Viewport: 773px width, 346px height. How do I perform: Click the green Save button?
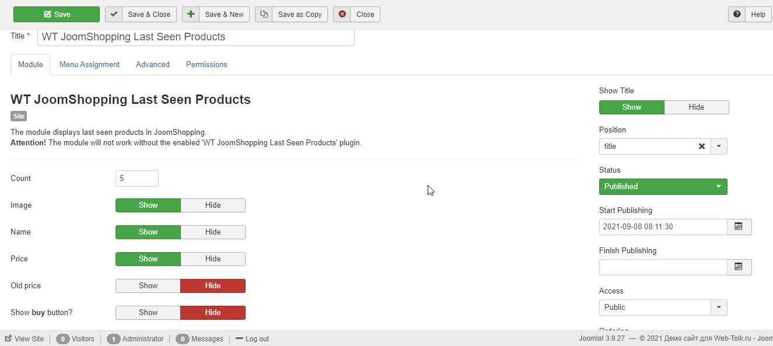[56, 15]
